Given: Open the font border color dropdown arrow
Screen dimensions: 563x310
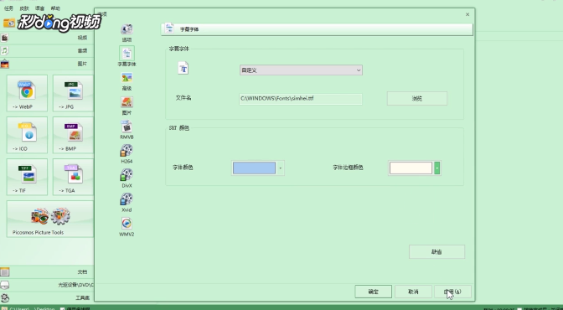Looking at the screenshot, I should click(x=437, y=168).
